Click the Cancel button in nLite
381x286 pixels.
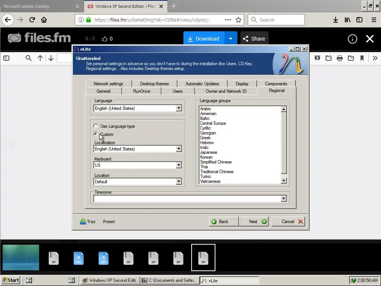click(288, 222)
